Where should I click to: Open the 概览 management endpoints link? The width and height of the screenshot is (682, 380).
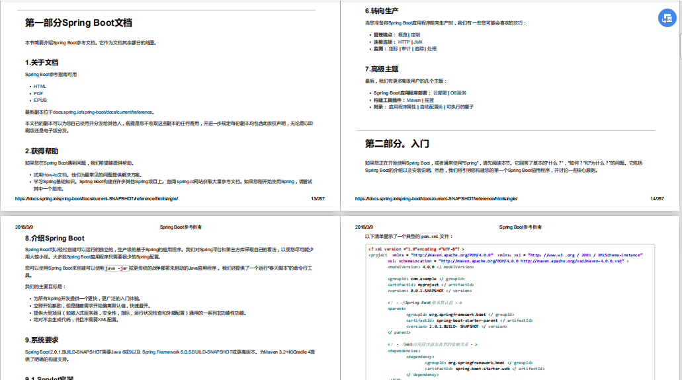point(403,35)
